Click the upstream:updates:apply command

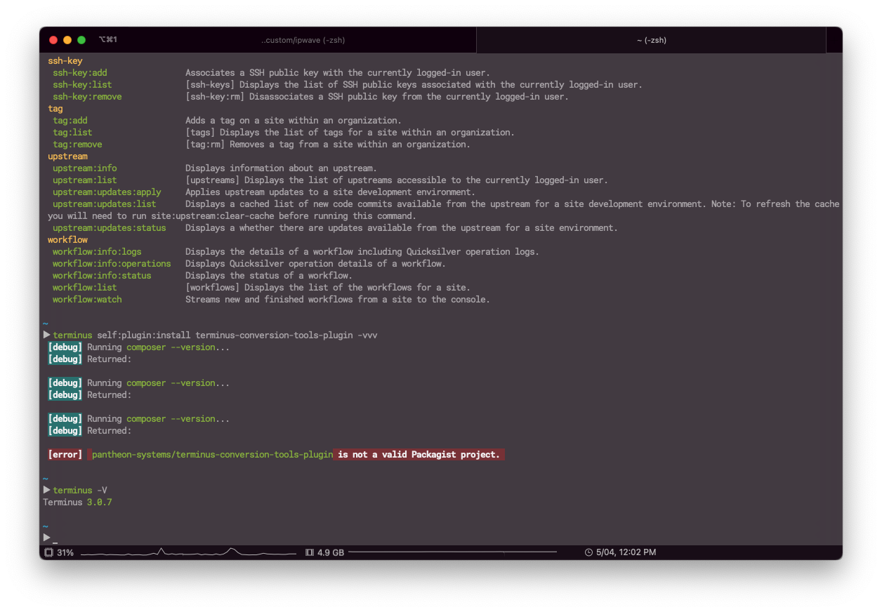click(x=107, y=192)
